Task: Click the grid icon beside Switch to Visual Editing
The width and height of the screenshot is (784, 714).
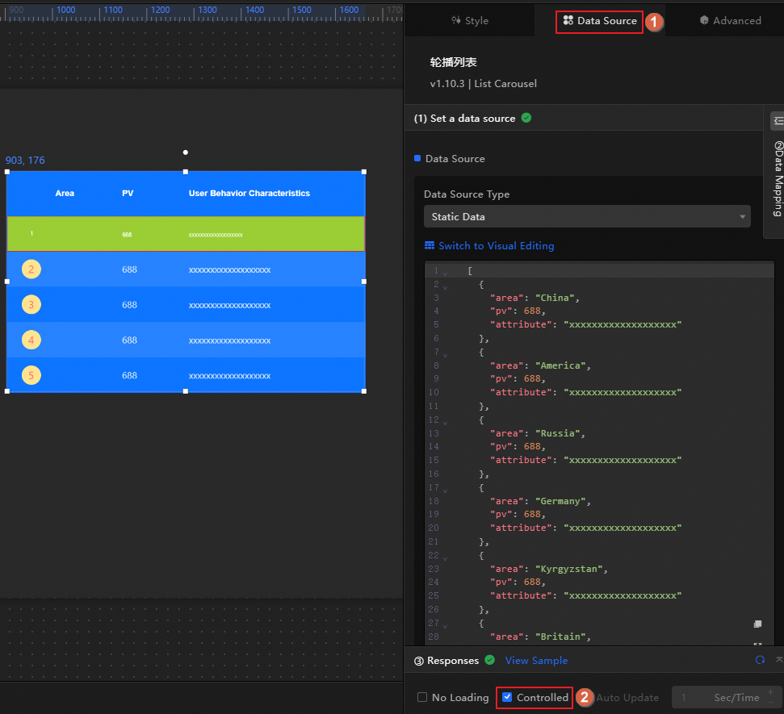Action: click(x=429, y=245)
